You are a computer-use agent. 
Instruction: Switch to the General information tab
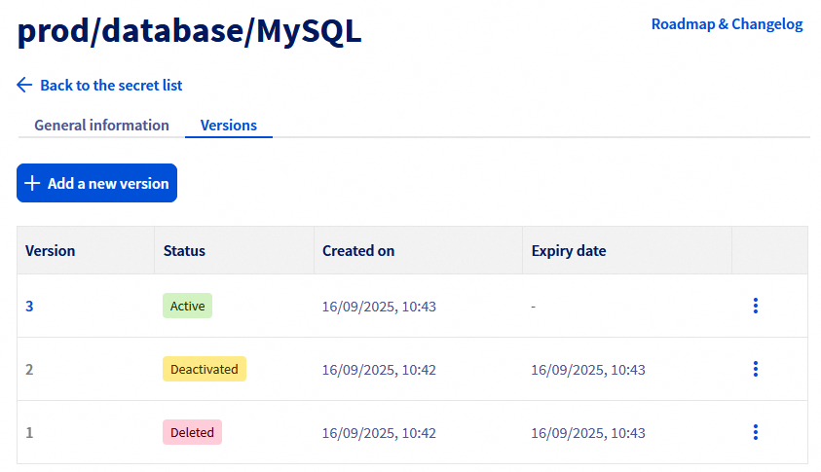[x=101, y=126]
